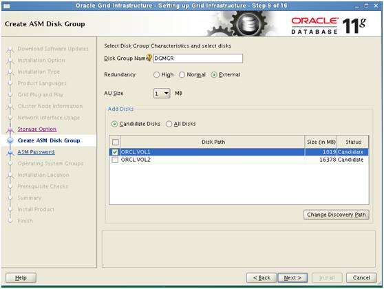The width and height of the screenshot is (384, 289).
Task: Select the ORCL:VOL2 disk path cell
Action: click(x=213, y=160)
